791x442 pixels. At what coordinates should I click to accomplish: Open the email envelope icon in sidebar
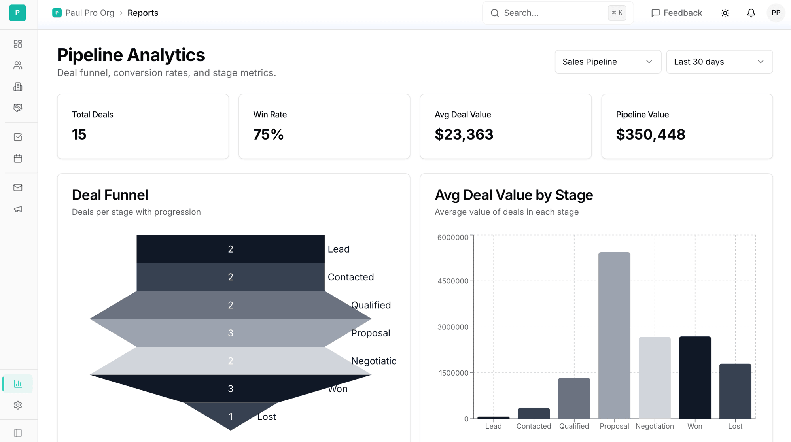[18, 187]
